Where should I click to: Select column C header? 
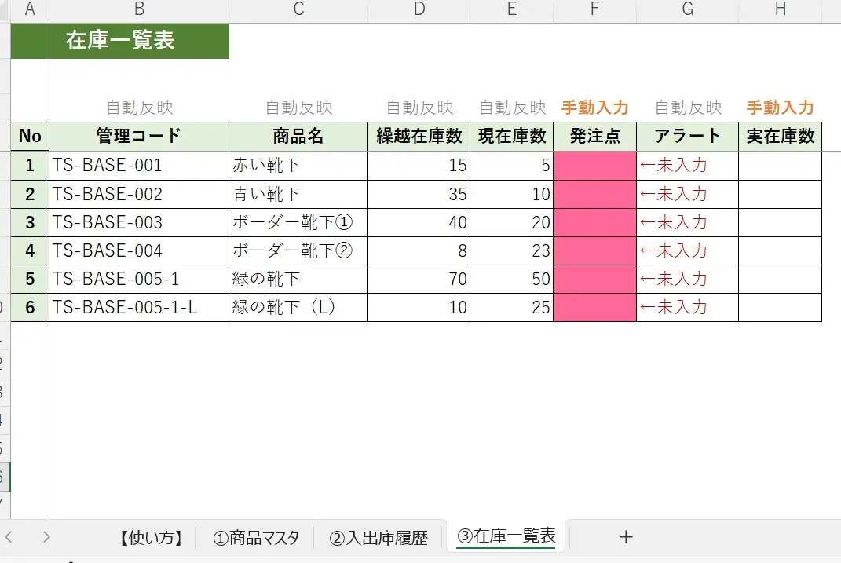(x=298, y=9)
